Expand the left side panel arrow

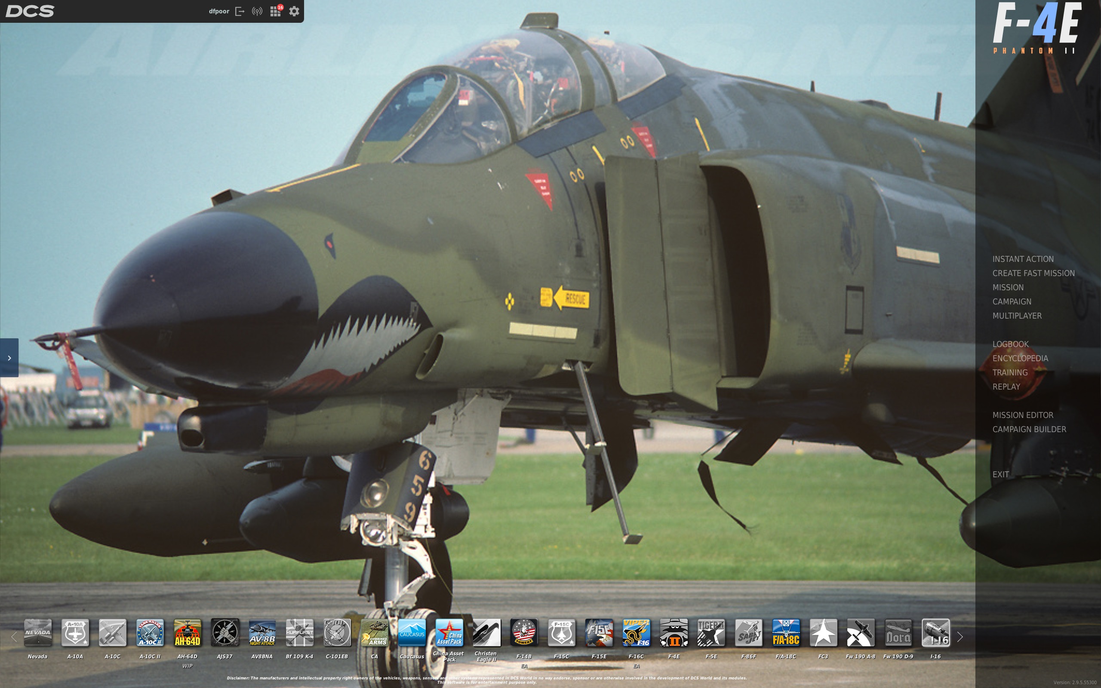pos(9,358)
